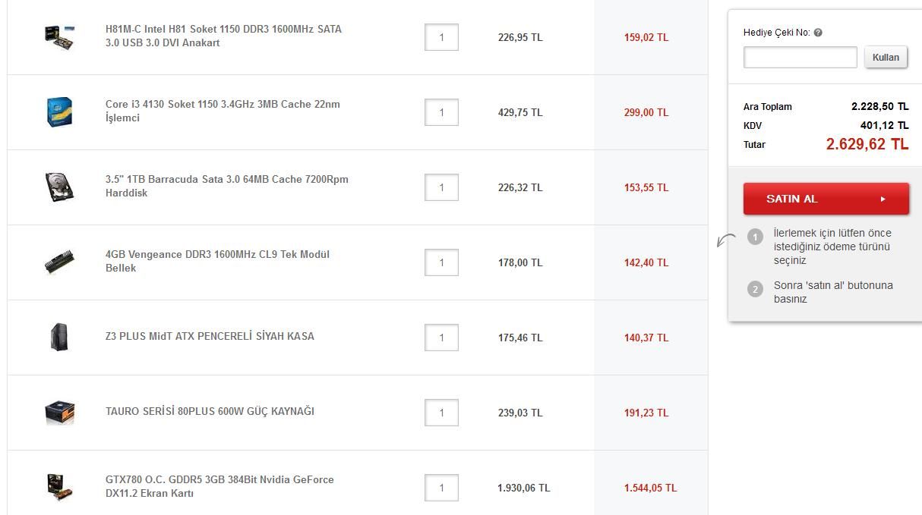
Task: Open the H81M-C Intel H81 Anakart link
Action: coord(223,36)
